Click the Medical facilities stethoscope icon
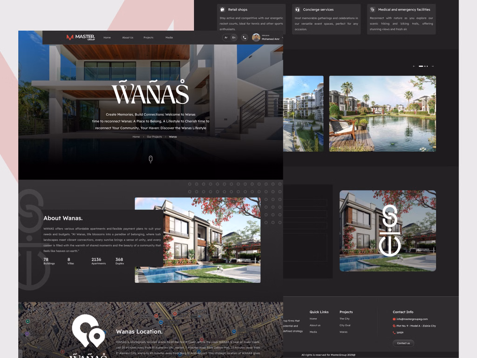This screenshot has height=358, width=477. coord(372,9)
